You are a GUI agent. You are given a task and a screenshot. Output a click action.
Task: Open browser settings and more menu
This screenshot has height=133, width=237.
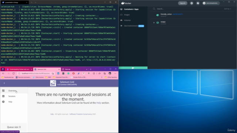pyautogui.click(x=115, y=74)
